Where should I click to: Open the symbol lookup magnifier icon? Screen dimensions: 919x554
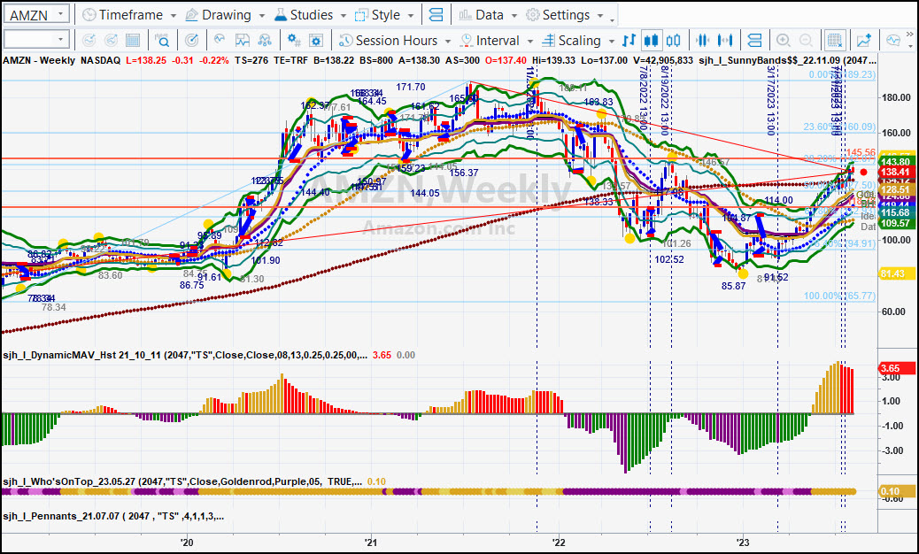tap(162, 41)
